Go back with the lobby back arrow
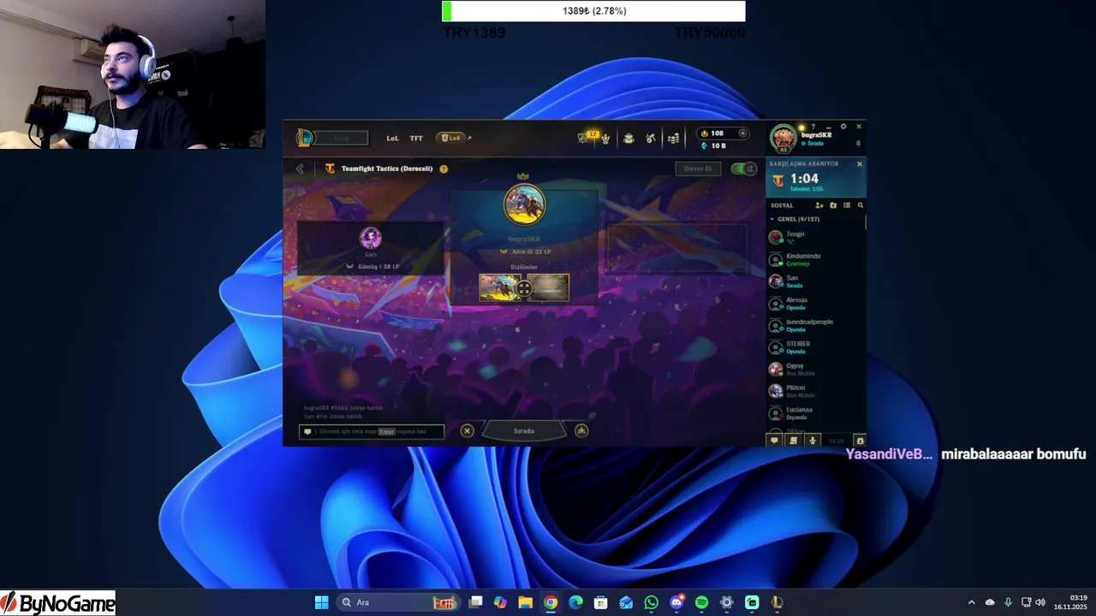 [300, 169]
